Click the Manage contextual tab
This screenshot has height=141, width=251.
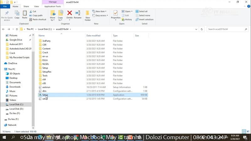pyautogui.click(x=52, y=2)
